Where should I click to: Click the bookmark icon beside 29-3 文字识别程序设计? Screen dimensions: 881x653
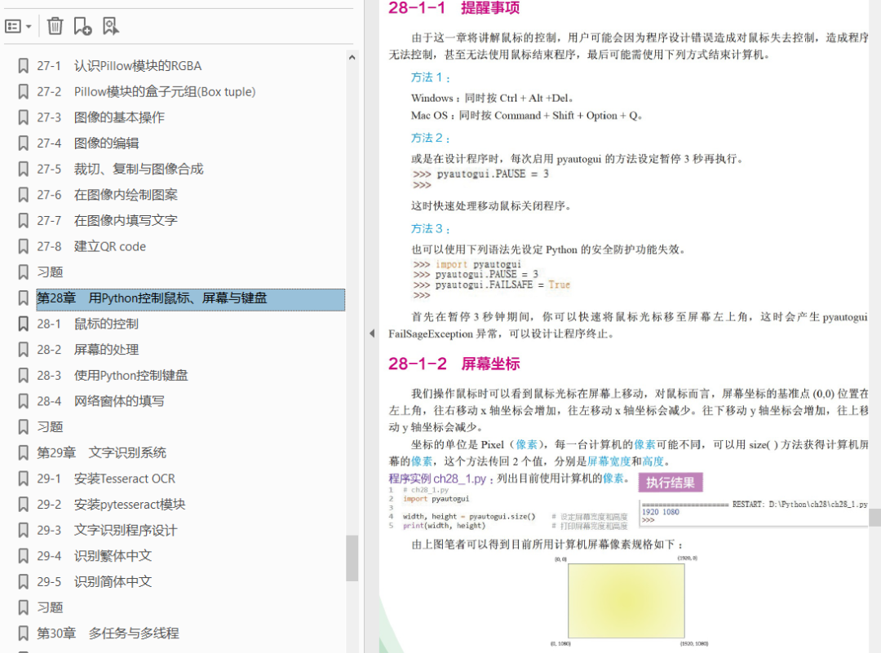coord(23,531)
